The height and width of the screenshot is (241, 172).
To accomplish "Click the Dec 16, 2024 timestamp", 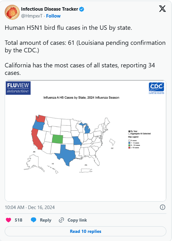I will coord(41,207).
